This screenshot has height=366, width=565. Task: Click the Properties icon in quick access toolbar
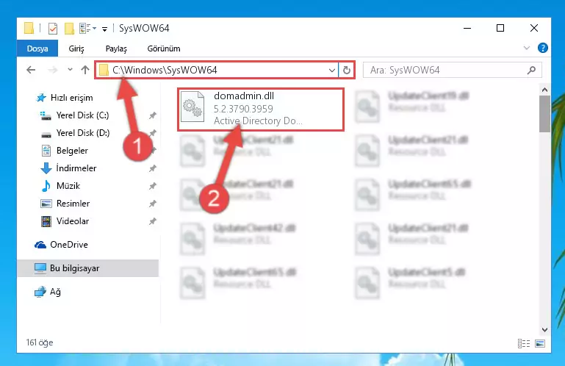click(53, 28)
